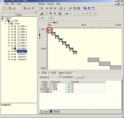Click the Zoom In magnifier icon
The height and width of the screenshot is (118, 124).
pyautogui.click(x=51, y=14)
